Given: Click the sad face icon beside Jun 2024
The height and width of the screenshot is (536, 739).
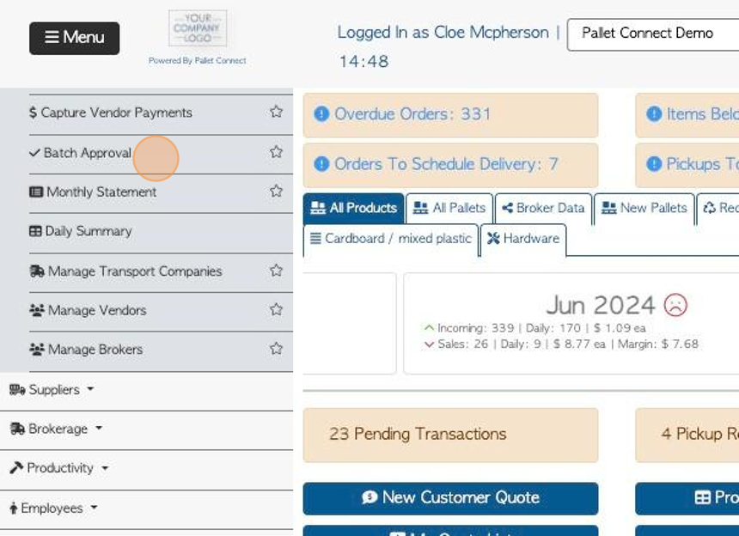Looking at the screenshot, I should (x=675, y=305).
